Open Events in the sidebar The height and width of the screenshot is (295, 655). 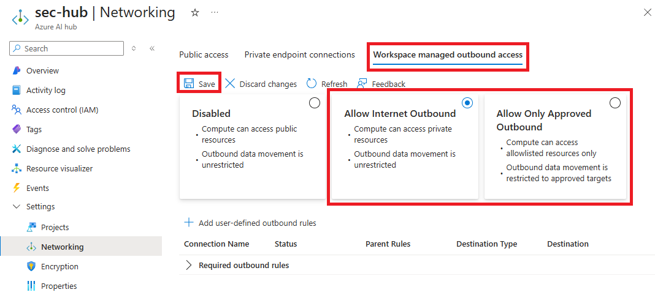pyautogui.click(x=37, y=188)
